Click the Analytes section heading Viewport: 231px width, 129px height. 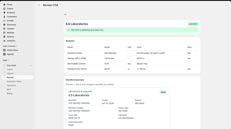70,41
